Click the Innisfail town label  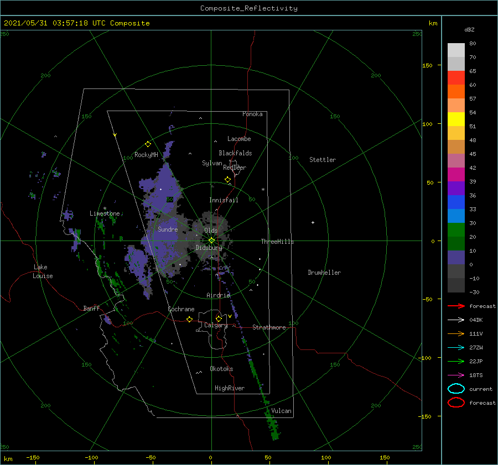tap(224, 200)
